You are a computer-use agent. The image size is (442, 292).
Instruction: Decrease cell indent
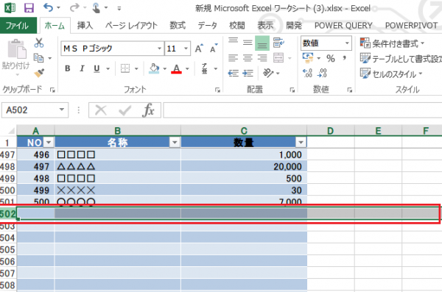233,74
